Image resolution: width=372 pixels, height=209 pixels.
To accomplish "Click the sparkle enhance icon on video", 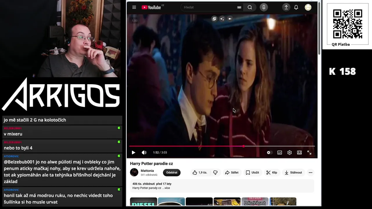I will tap(222, 19).
